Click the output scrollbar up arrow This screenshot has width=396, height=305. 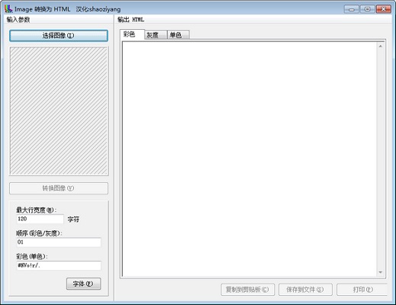coord(381,47)
